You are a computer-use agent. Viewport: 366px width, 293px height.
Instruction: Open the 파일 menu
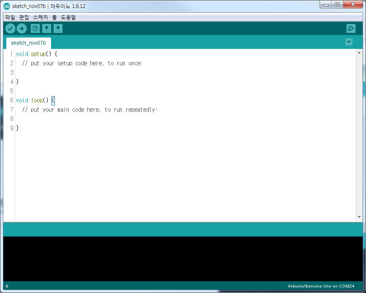pos(10,17)
